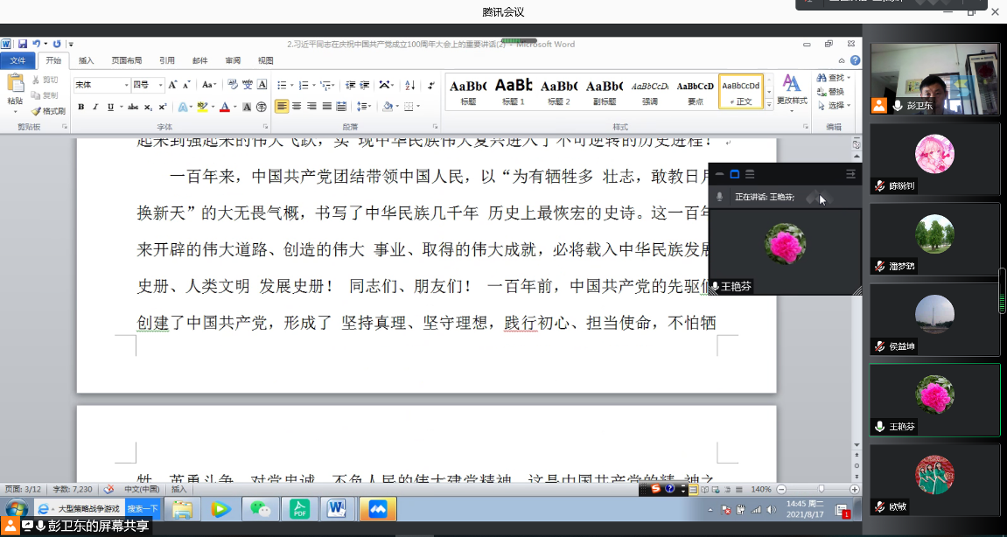Switch to the 插入 (Insert) ribbon tab

click(x=86, y=60)
